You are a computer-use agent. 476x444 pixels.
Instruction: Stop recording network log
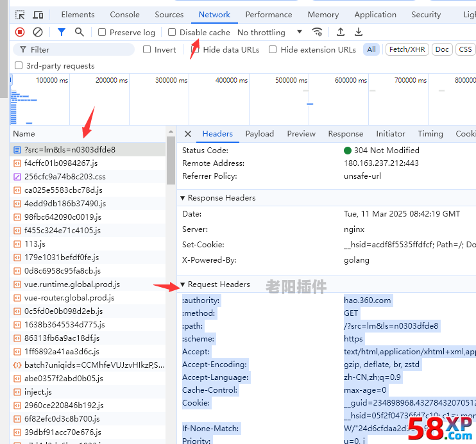pos(20,32)
